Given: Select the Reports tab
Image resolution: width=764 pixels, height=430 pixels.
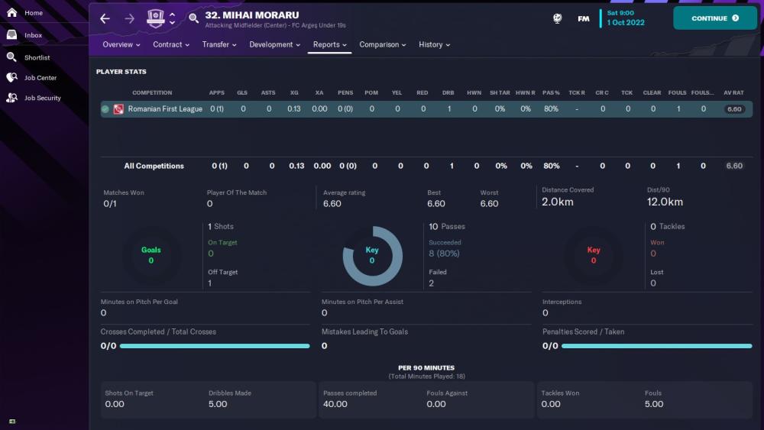Looking at the screenshot, I should pos(329,44).
